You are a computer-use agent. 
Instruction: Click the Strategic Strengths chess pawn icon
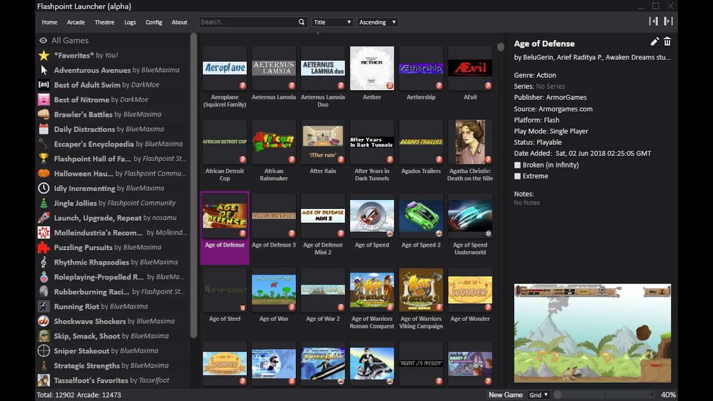[x=43, y=365]
